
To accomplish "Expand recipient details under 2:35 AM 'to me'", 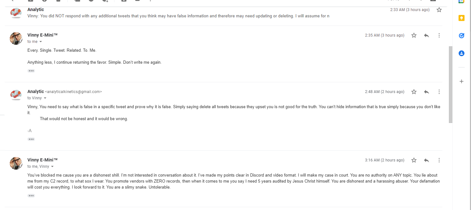I will (41, 42).
